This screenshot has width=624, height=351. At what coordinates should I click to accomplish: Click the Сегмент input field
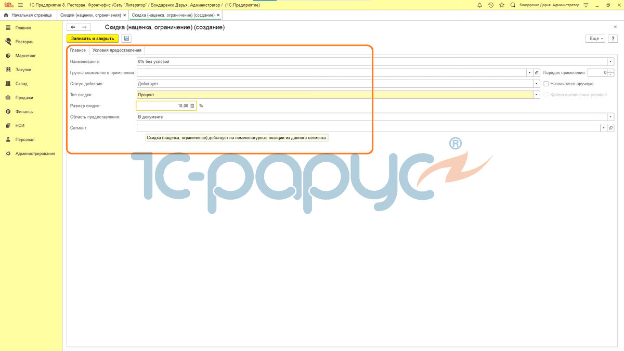click(368, 128)
